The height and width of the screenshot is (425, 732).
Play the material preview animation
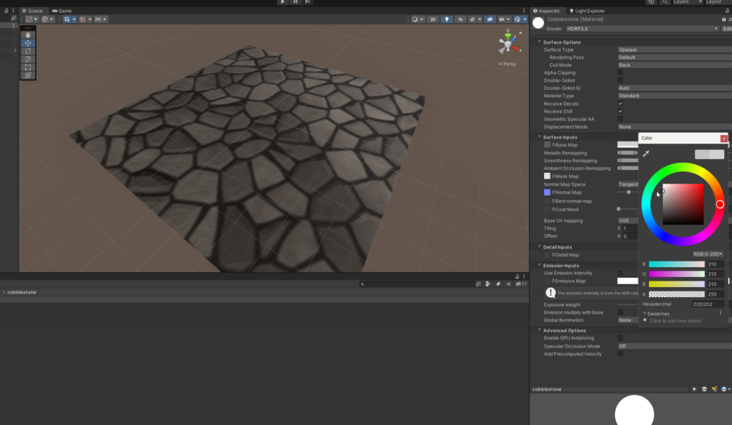pos(694,389)
